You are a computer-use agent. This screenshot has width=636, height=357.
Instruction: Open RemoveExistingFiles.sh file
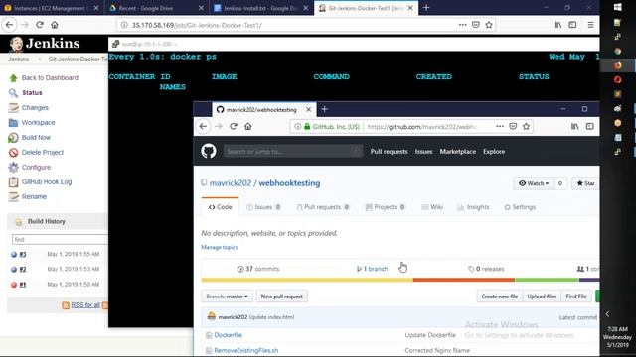(246, 350)
